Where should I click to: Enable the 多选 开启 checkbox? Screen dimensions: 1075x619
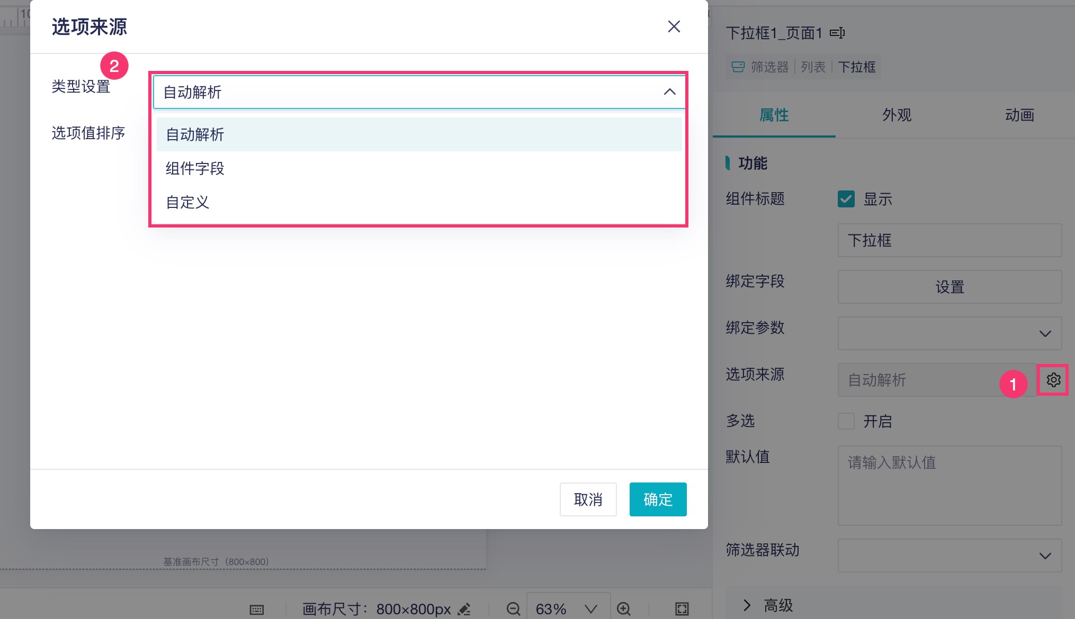pyautogui.click(x=846, y=421)
